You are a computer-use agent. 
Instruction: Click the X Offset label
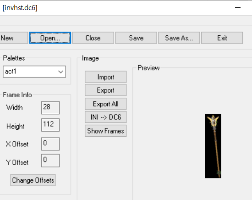(x=17, y=144)
